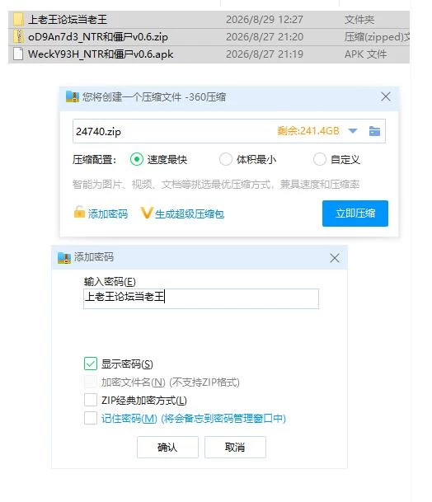Image resolution: width=432 pixels, height=502 pixels.
Task: Open the 生成超级压缩包 link
Action: coord(190,213)
